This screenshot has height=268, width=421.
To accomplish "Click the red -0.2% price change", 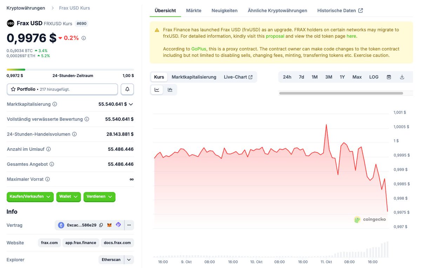I will [69, 38].
